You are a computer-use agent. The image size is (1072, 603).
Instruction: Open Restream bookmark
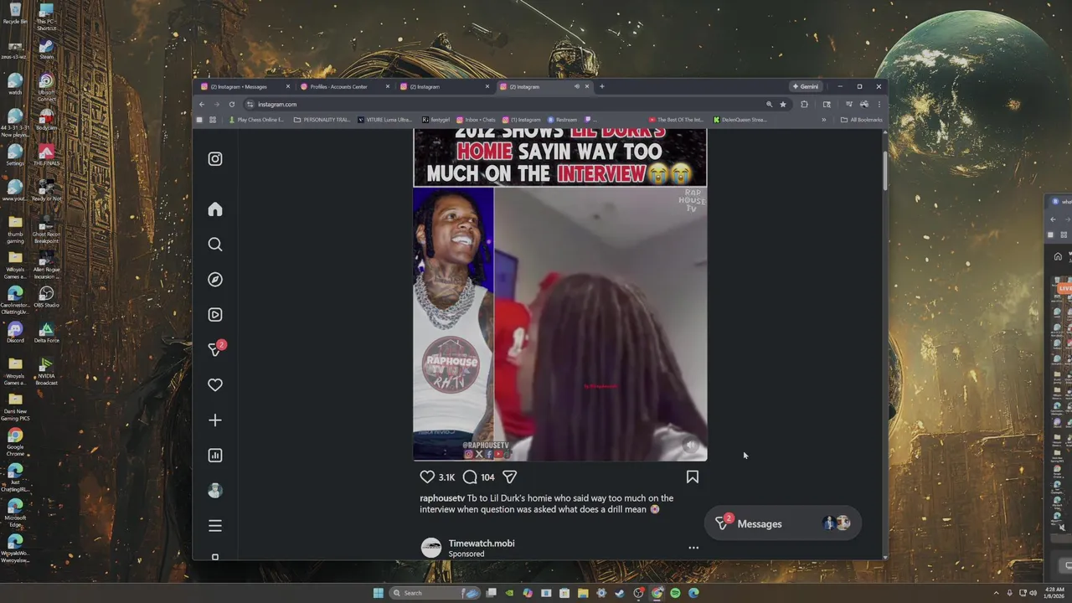[563, 120]
